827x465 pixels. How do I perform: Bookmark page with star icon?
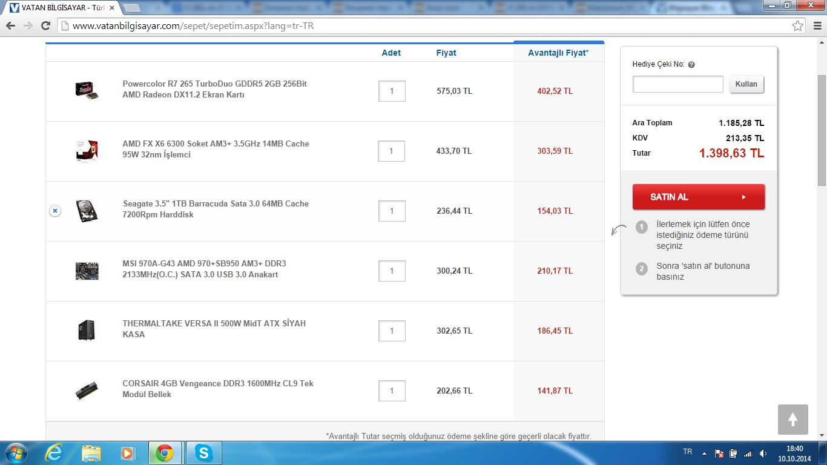(x=798, y=26)
